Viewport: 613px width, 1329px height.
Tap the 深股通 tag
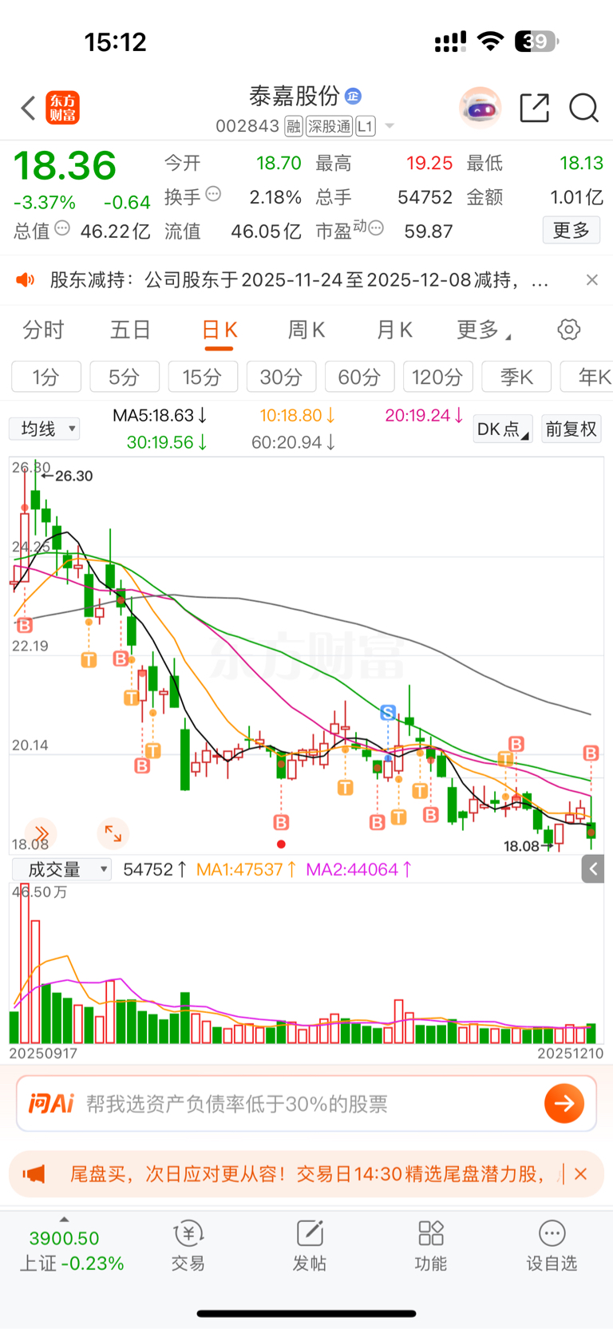coord(329,126)
